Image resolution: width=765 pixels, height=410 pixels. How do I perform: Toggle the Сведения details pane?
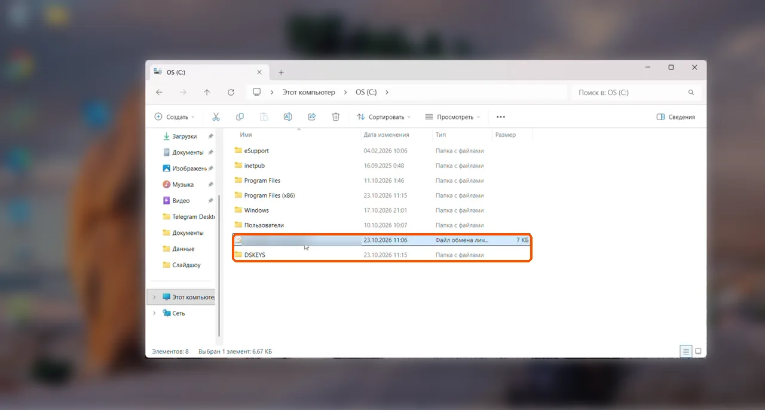coord(676,117)
